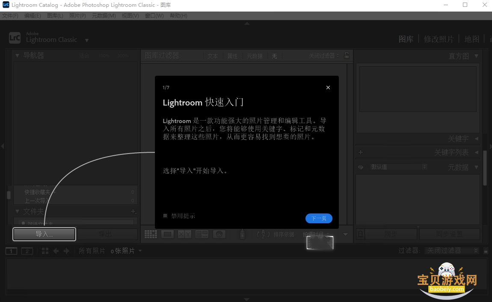This screenshot has width=492, height=302.
Task: Add folder with 文件夹 plus icon
Action: [x=133, y=211]
